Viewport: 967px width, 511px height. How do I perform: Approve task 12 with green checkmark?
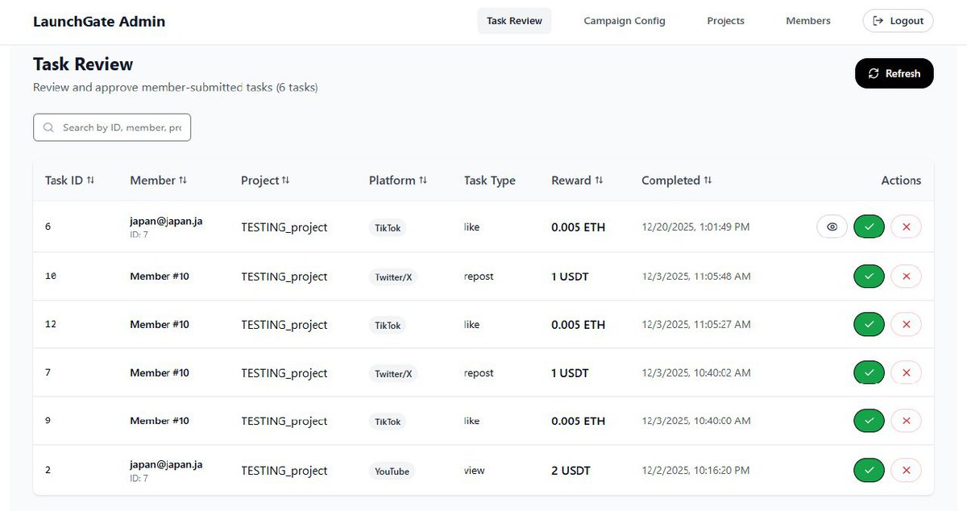869,325
